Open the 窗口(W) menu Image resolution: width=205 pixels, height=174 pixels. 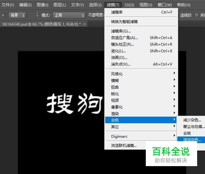pyautogui.click(x=165, y=5)
